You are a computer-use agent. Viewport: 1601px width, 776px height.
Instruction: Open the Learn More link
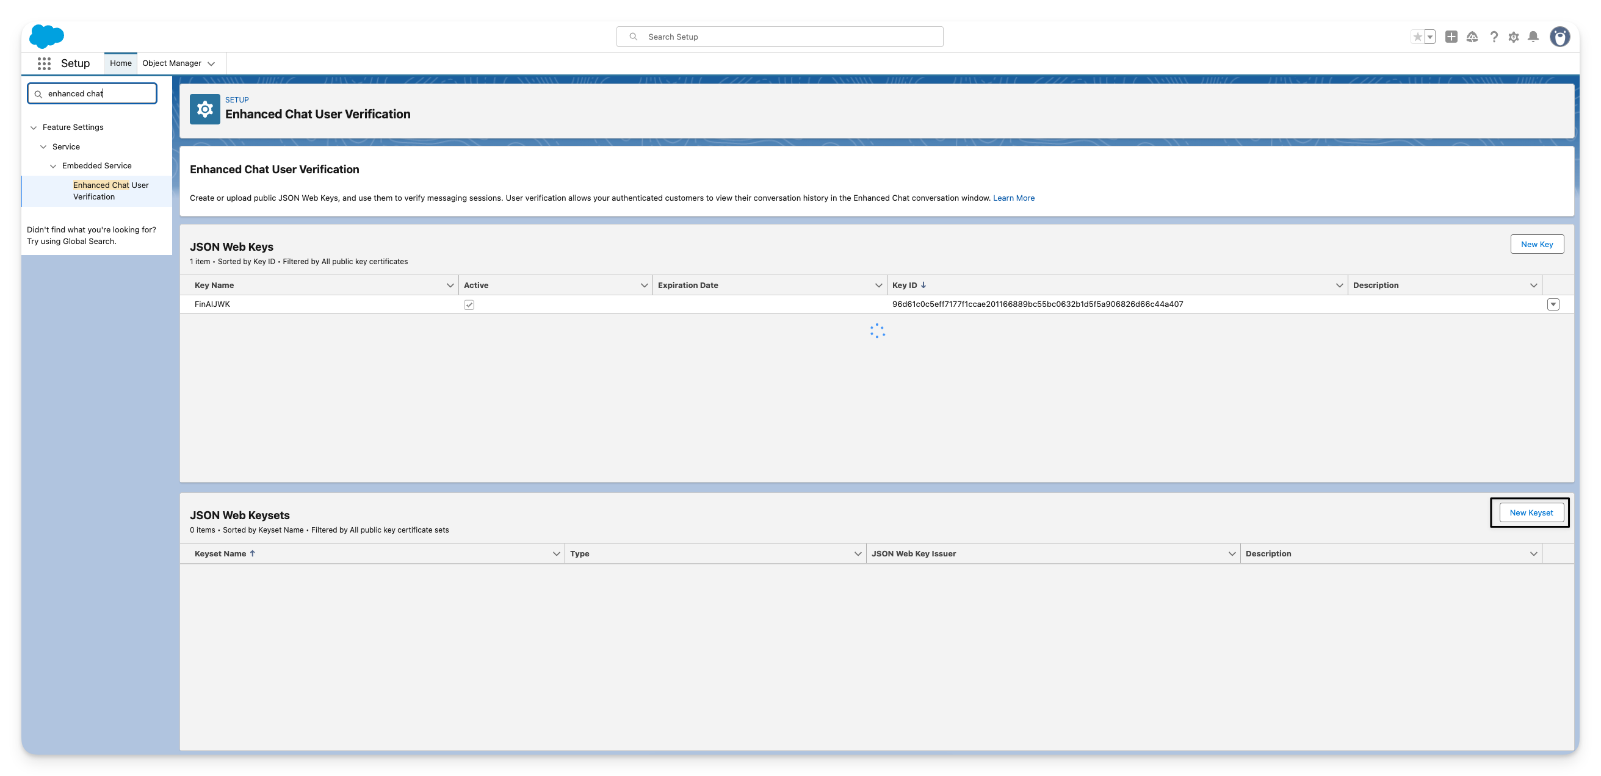point(1013,198)
